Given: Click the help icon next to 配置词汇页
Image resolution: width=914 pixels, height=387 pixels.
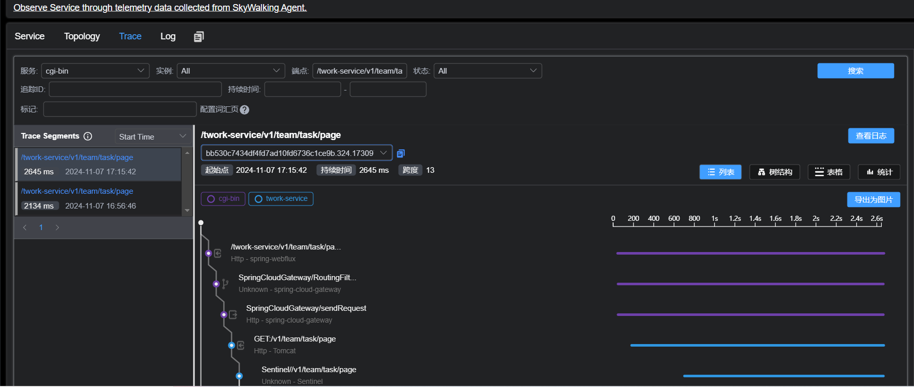Looking at the screenshot, I should click(x=245, y=110).
